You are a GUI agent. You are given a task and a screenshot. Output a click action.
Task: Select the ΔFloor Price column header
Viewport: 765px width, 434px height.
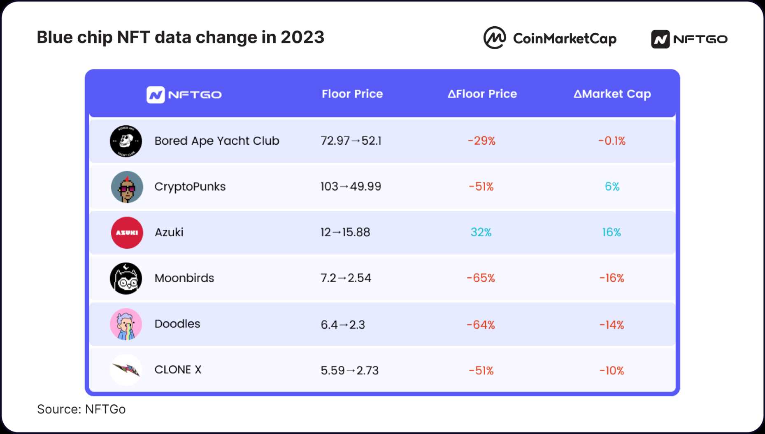tap(482, 94)
